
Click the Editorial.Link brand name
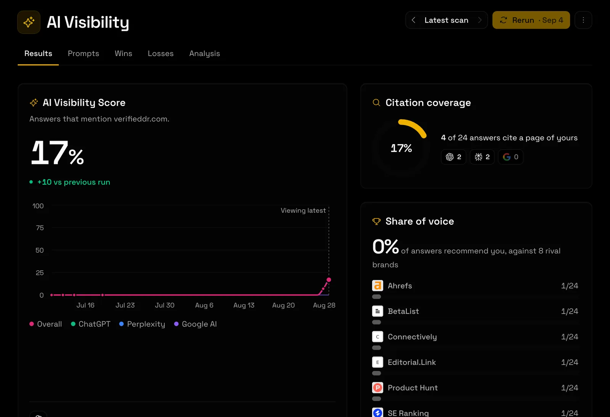tap(412, 362)
